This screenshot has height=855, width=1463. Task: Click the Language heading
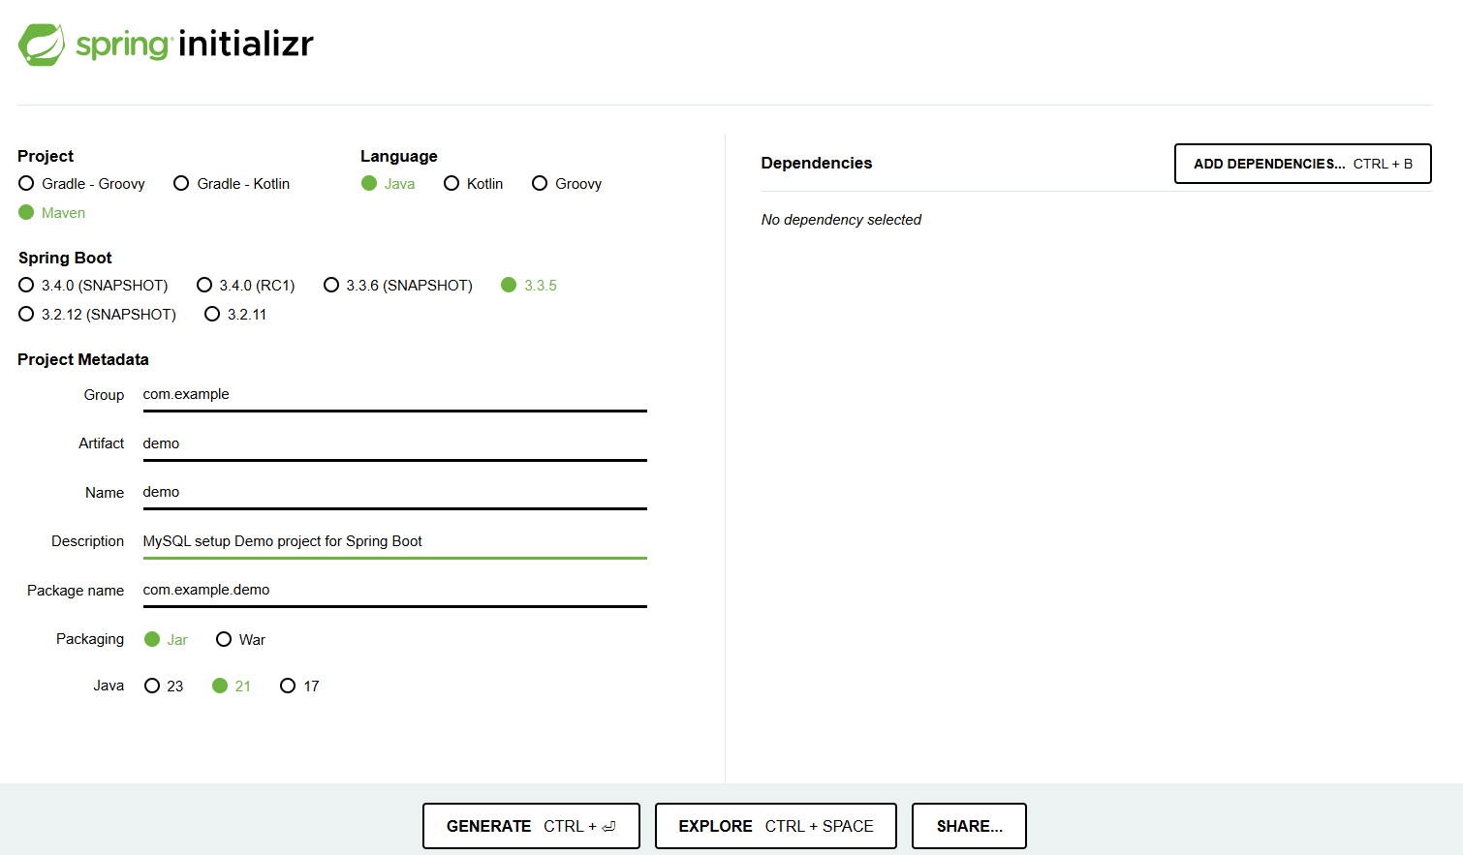click(399, 156)
